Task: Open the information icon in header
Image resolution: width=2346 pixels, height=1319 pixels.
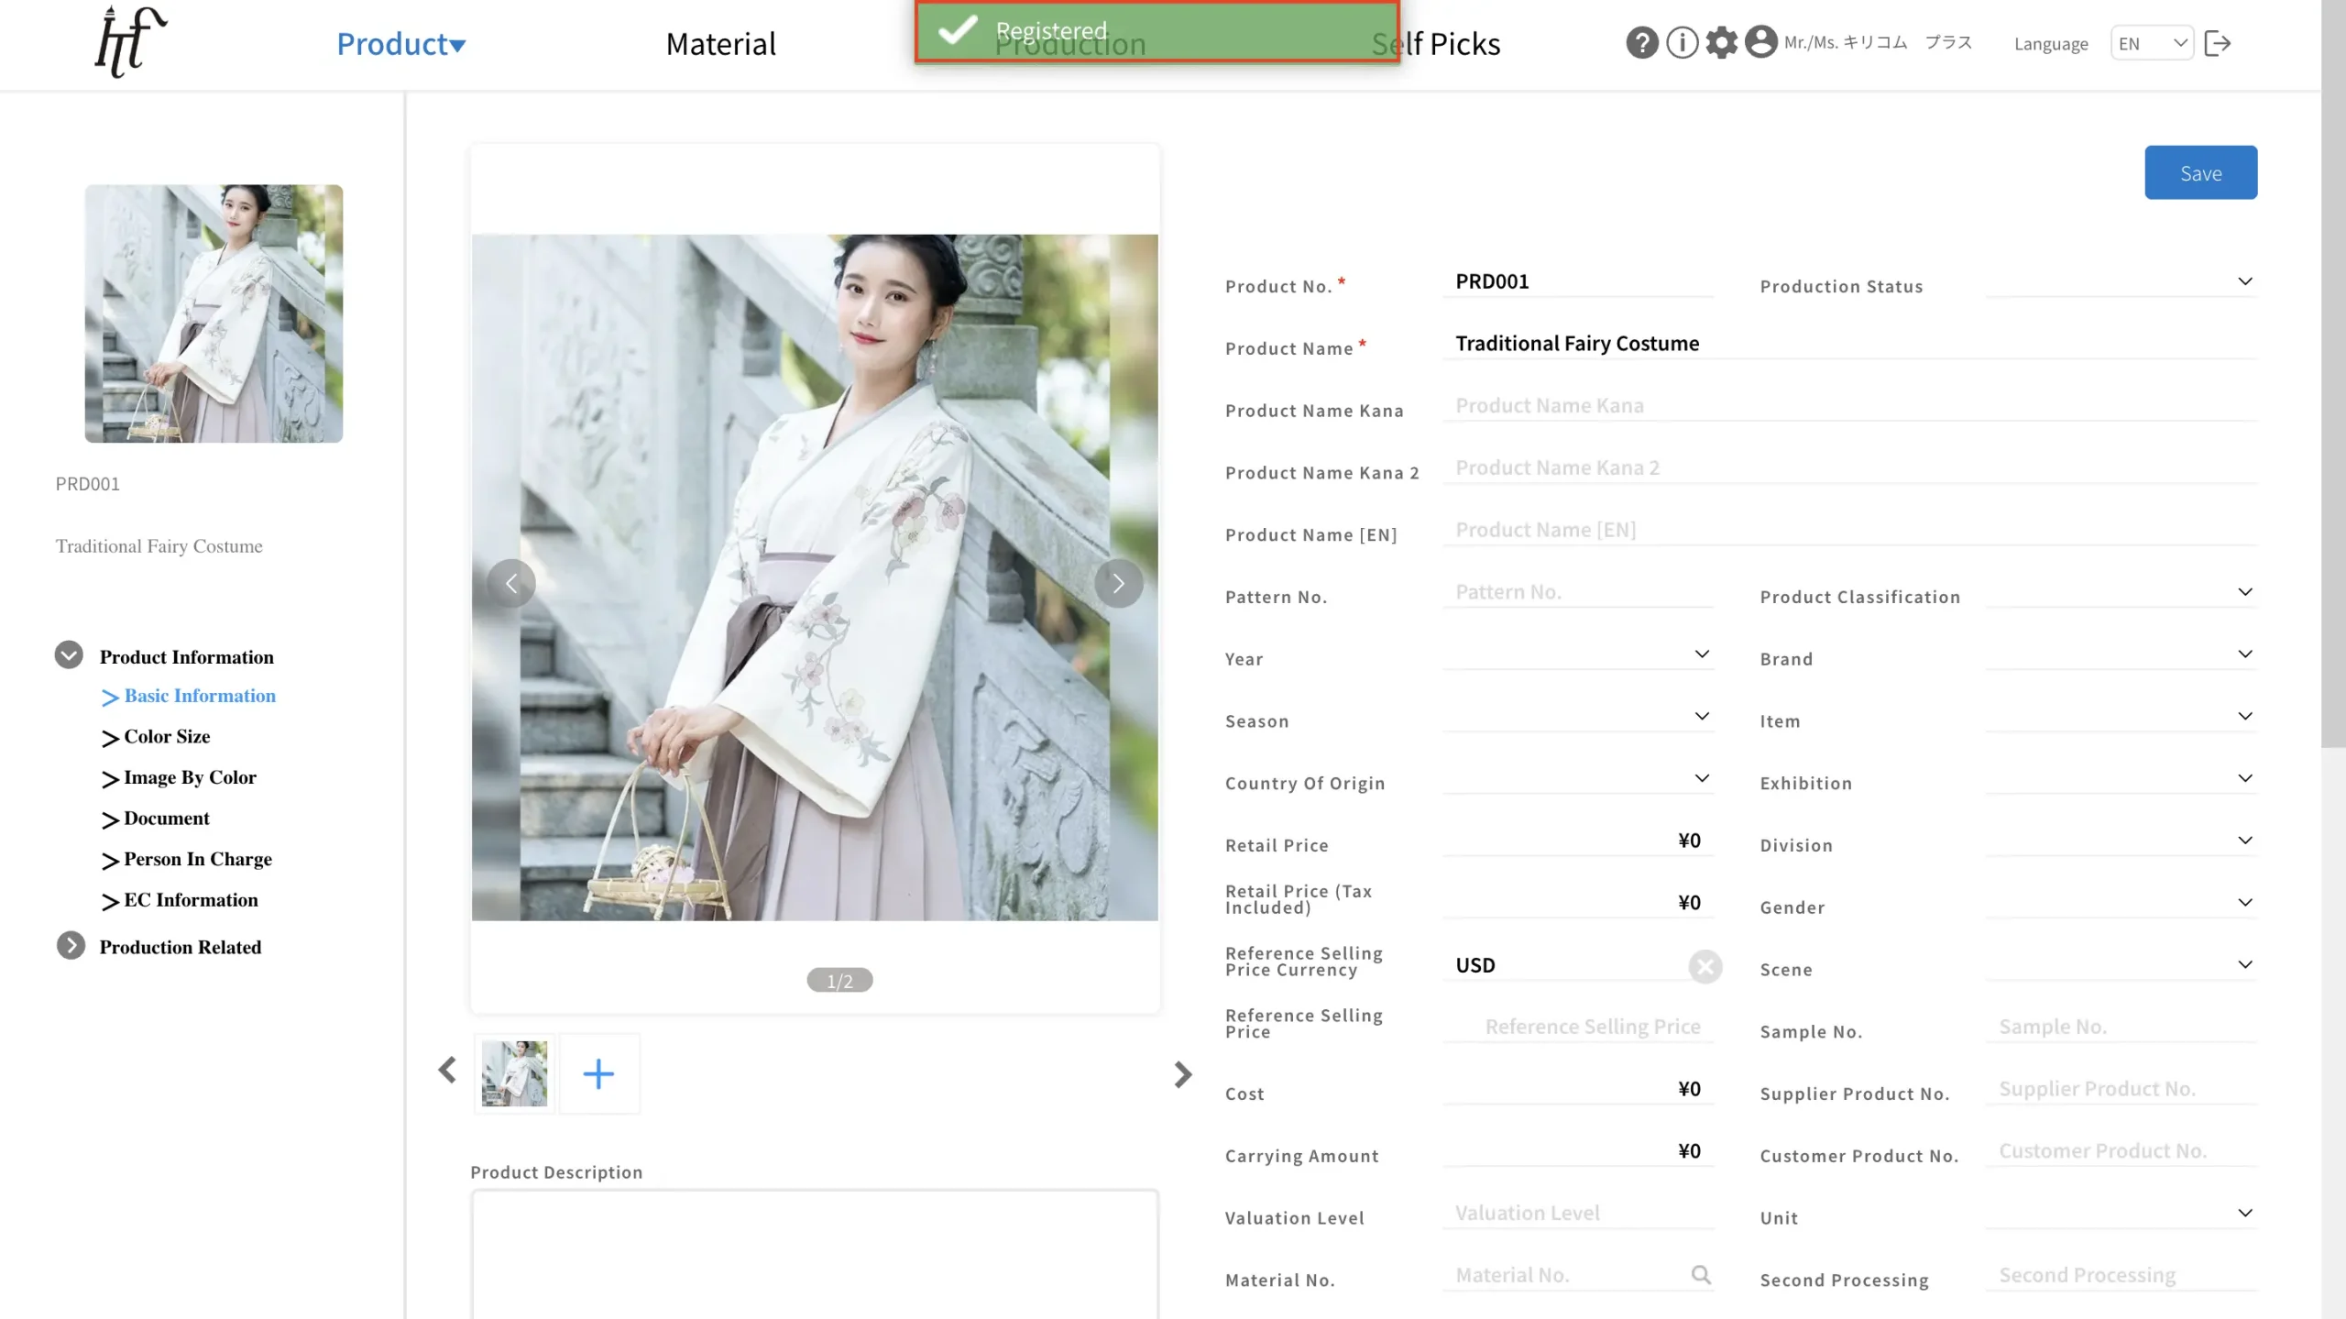Action: 1682,43
